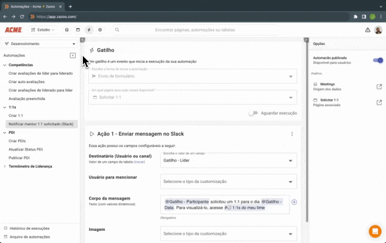This screenshot has width=386, height=243.
Task: Collapse the left panel corner handle
Action: coord(83,40)
